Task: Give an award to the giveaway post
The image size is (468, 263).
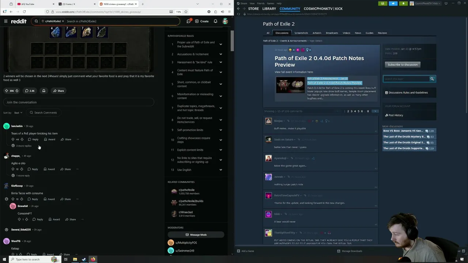Action: pyautogui.click(x=44, y=91)
